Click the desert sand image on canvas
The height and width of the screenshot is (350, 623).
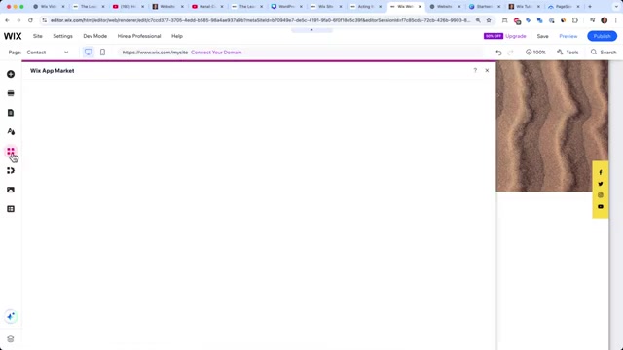tap(552, 126)
